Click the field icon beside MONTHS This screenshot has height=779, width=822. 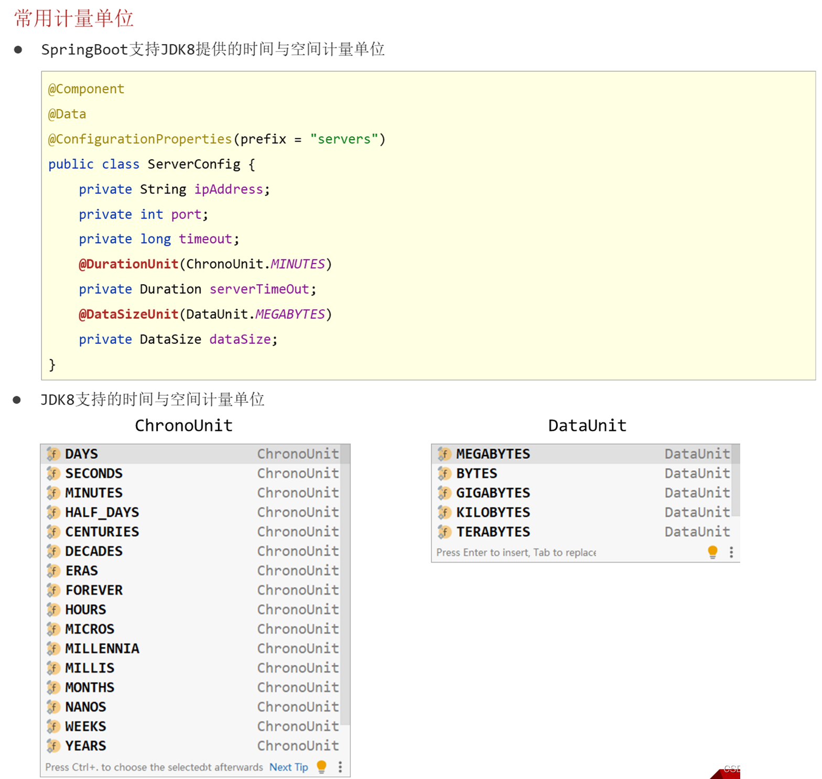tap(53, 687)
